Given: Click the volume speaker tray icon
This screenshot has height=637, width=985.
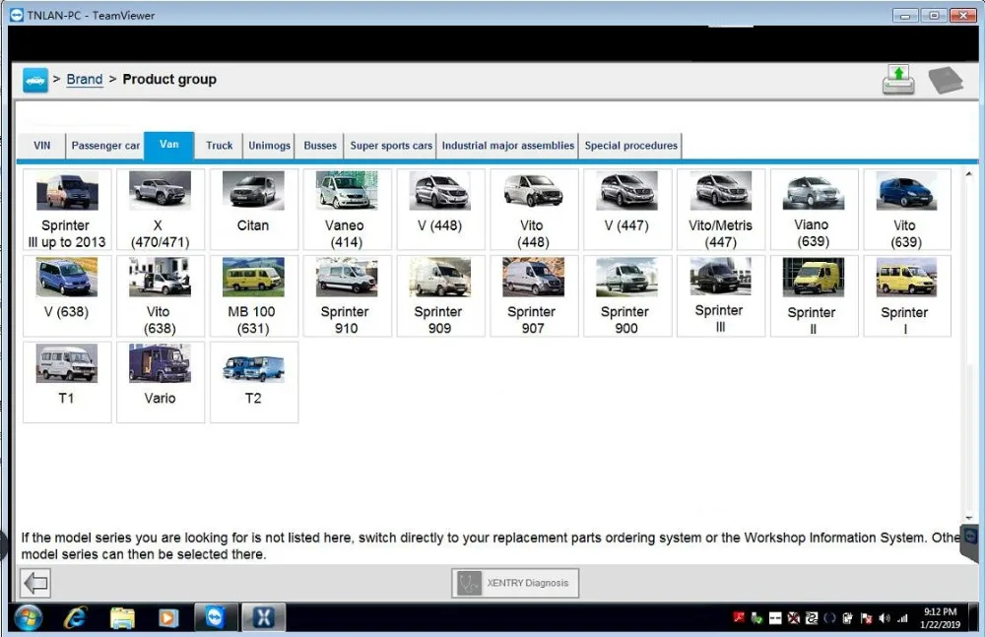Looking at the screenshot, I should [885, 618].
